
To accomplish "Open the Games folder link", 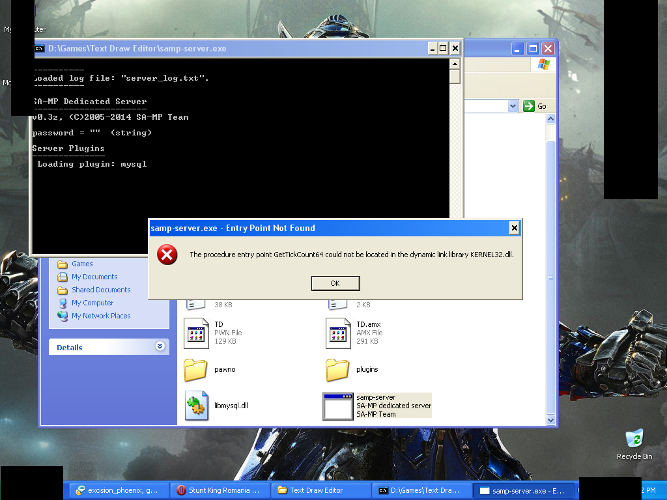I will point(82,264).
